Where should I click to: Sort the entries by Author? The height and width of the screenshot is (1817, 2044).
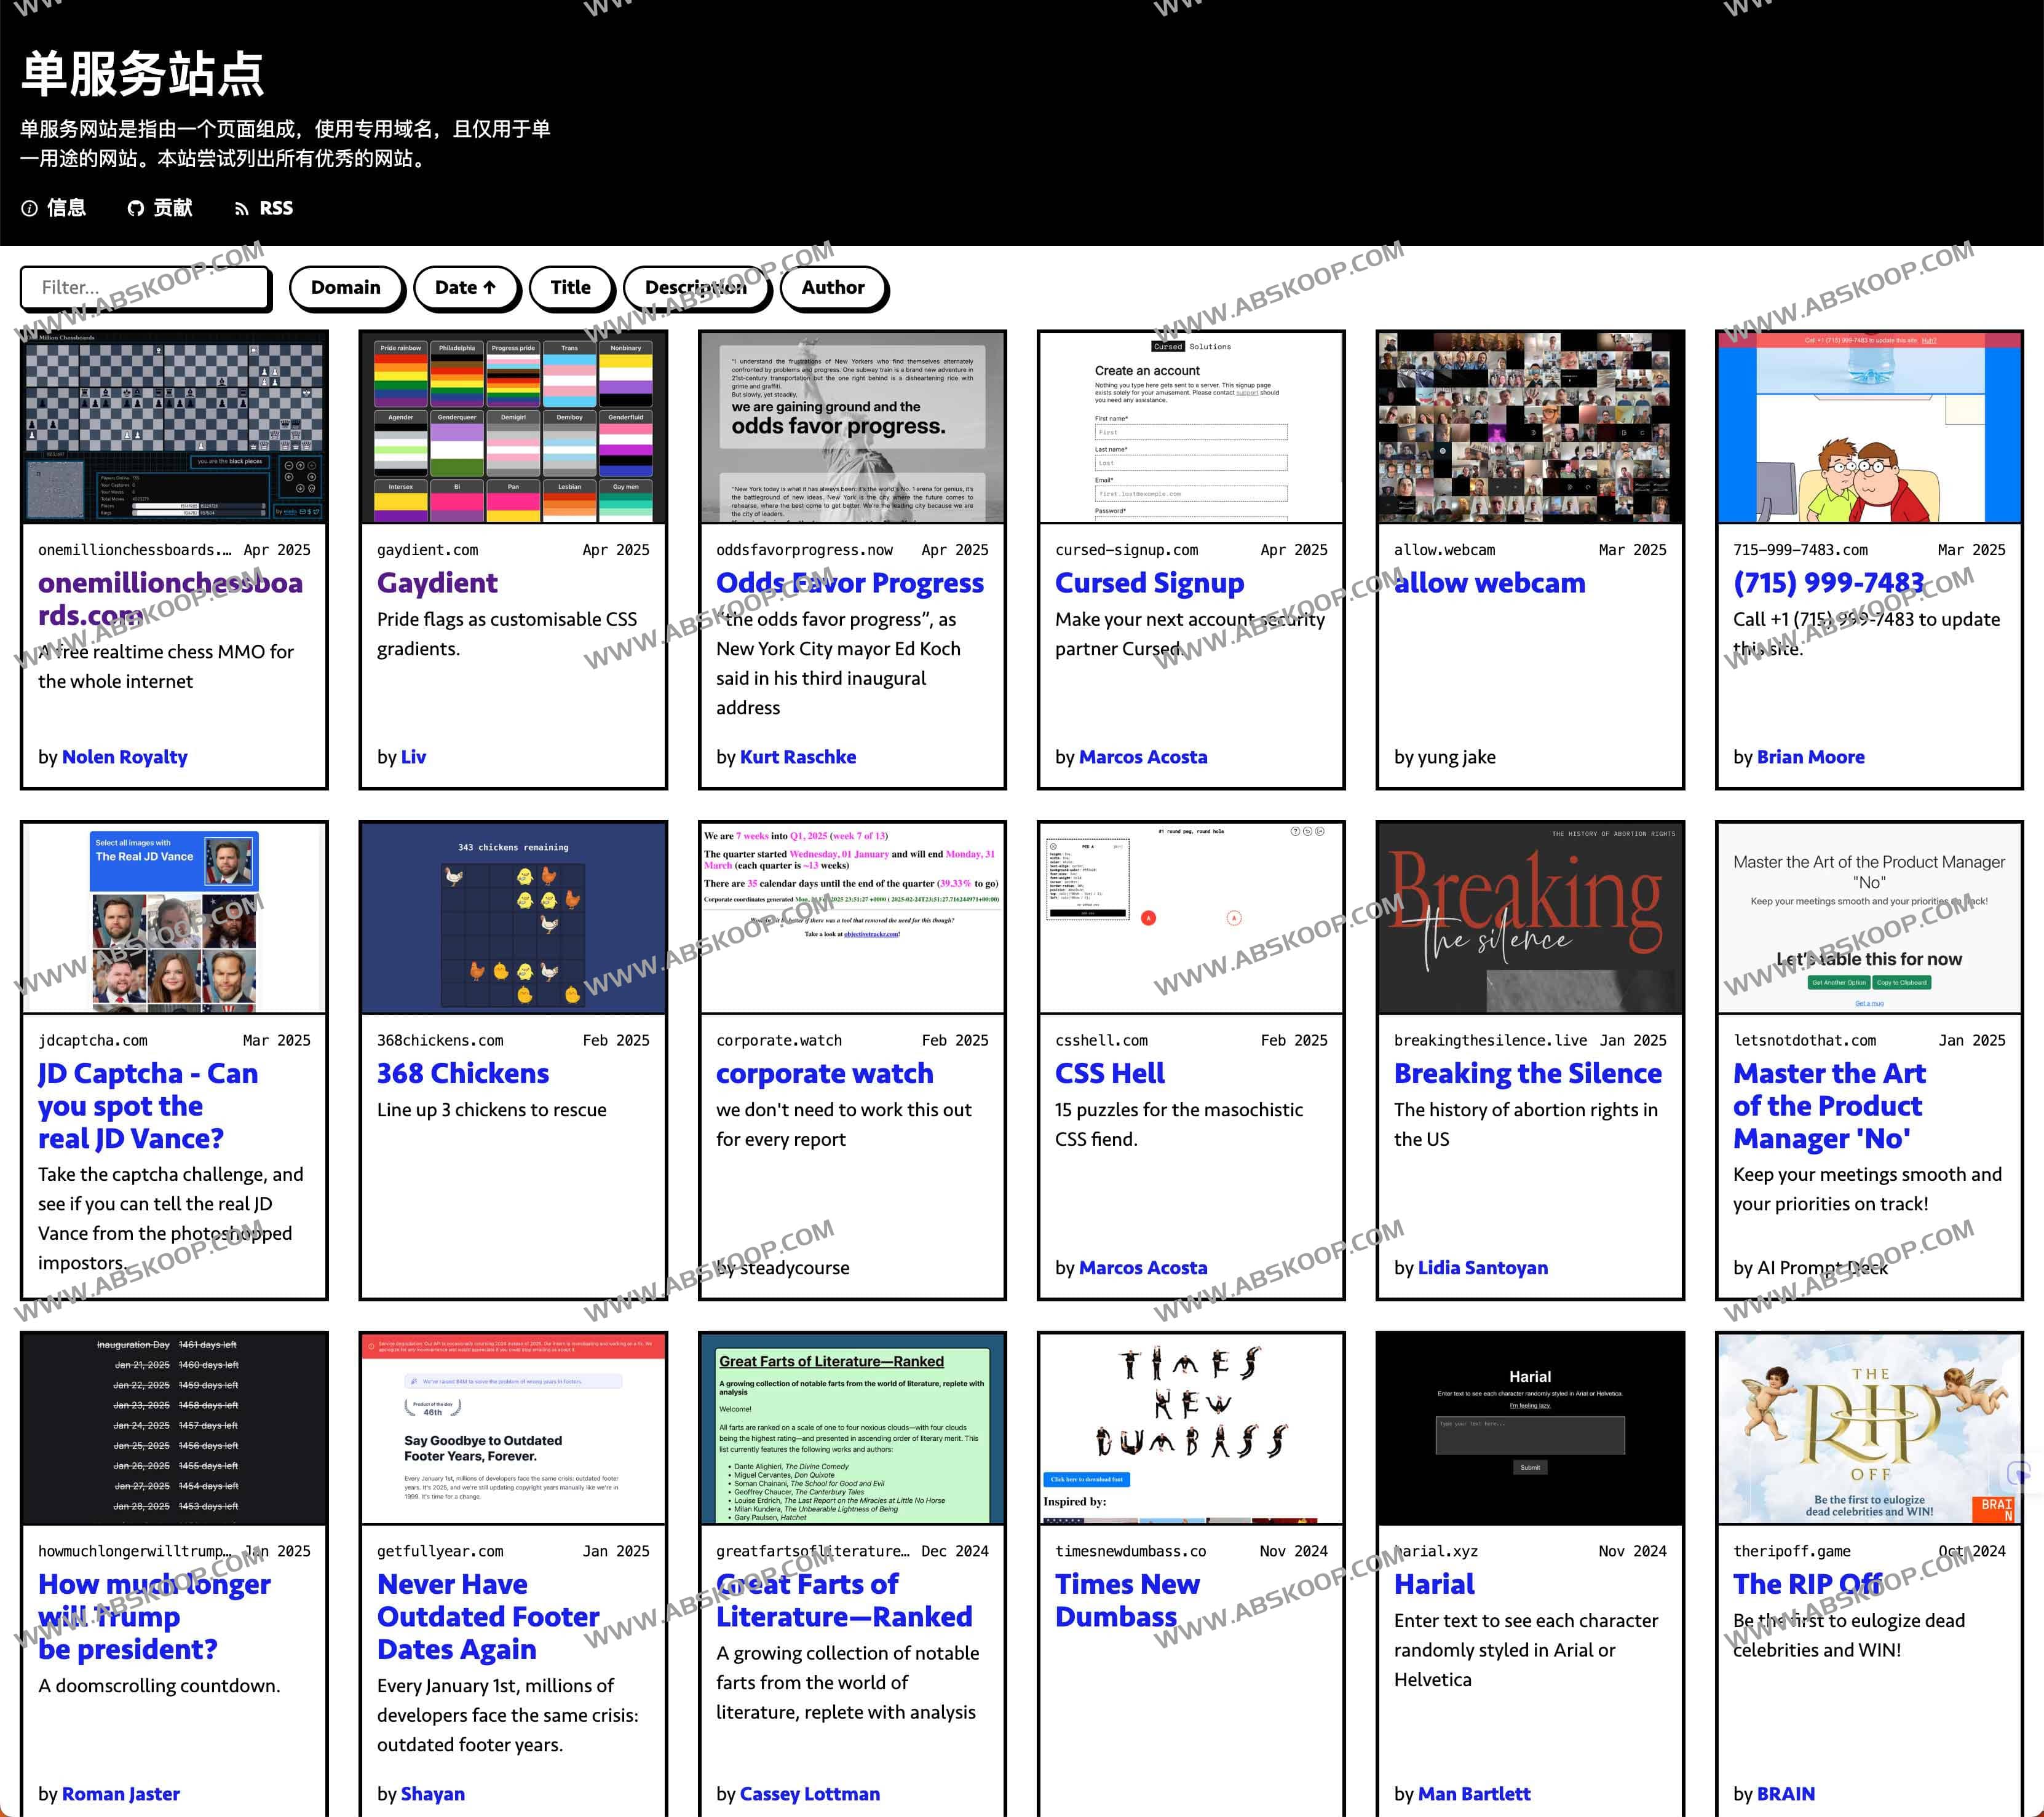pos(833,287)
